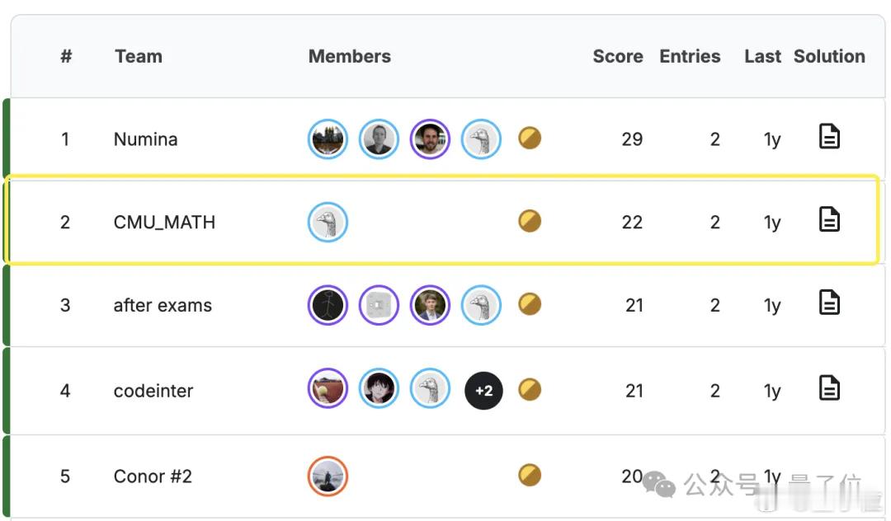Open after exams solution document icon
Viewport: 891px width, 521px height.
829,302
